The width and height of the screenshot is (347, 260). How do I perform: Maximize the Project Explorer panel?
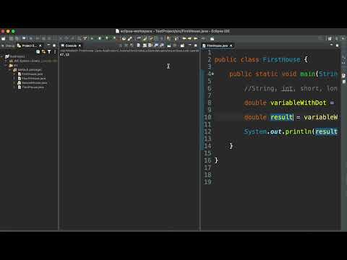54,45
